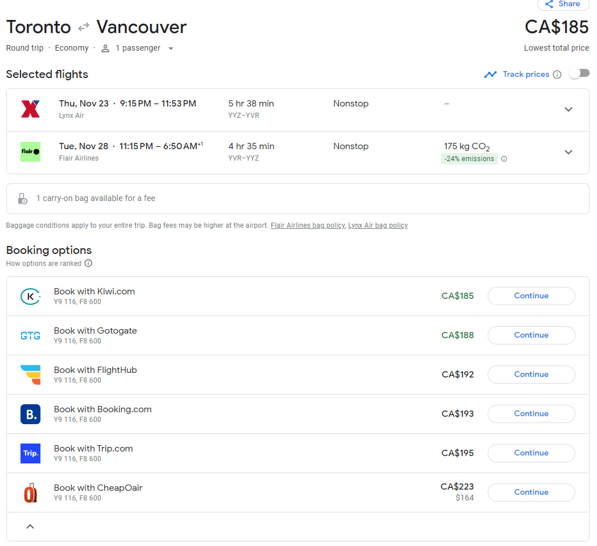Open the passenger count dropdown

(x=170, y=48)
